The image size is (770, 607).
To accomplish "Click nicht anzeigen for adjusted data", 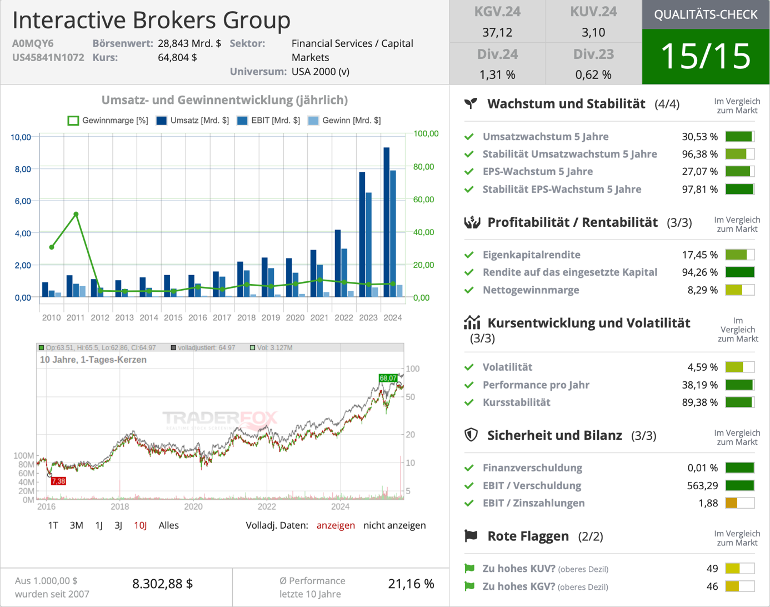I will [394, 525].
